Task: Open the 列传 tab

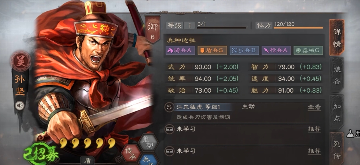Action: pyautogui.click(x=337, y=149)
